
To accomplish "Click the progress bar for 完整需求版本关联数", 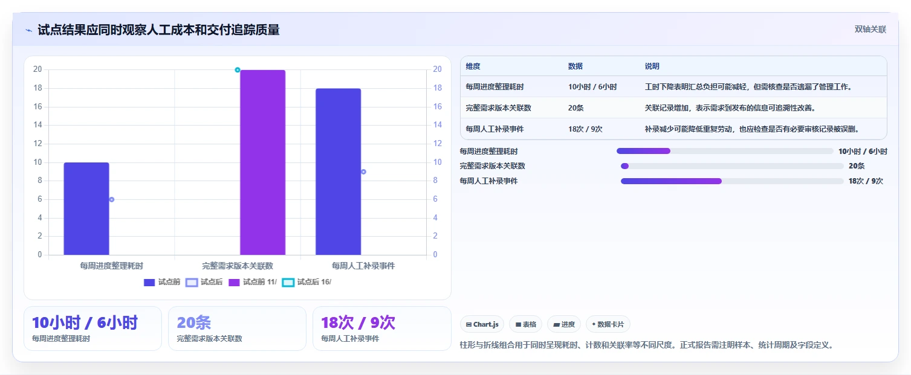I will coord(732,166).
